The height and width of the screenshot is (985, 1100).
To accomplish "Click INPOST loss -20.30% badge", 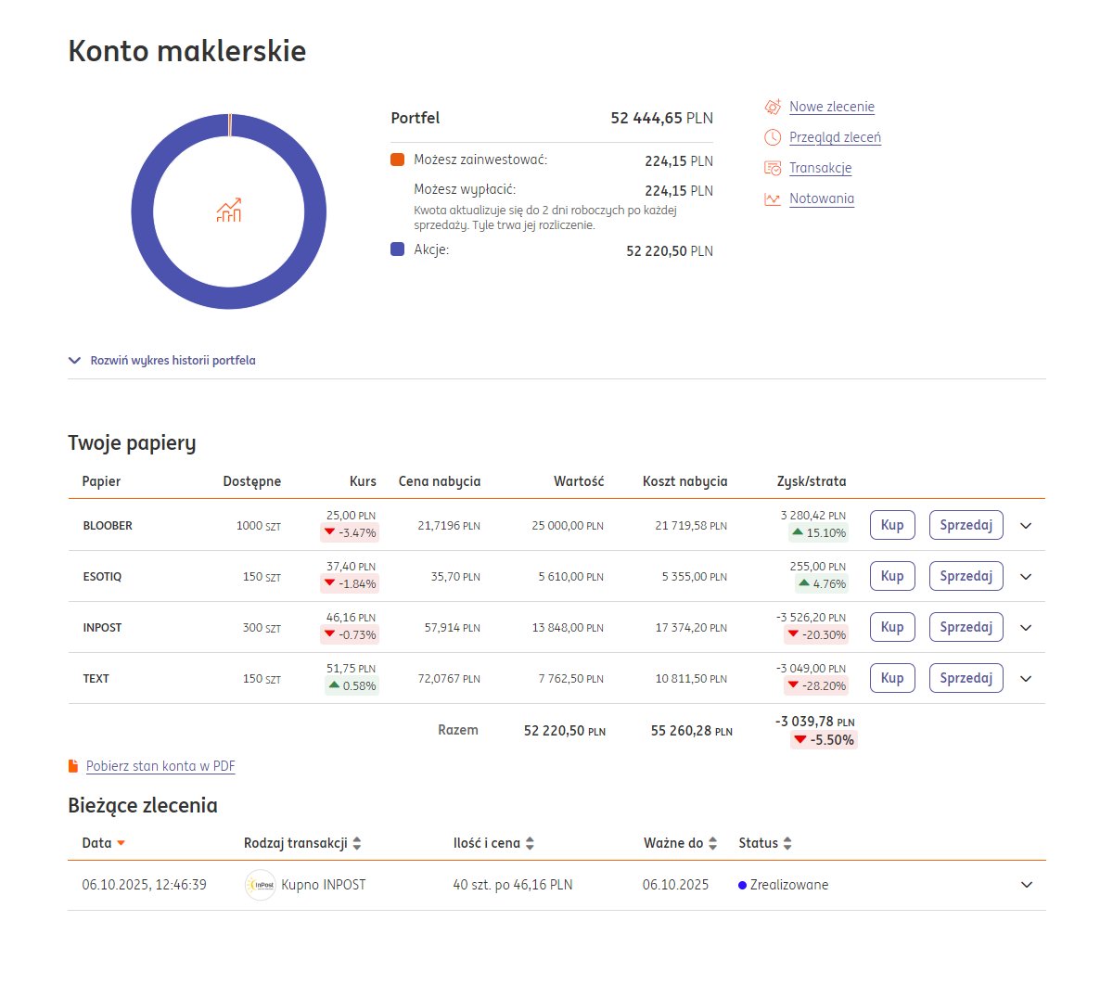I will pos(816,635).
